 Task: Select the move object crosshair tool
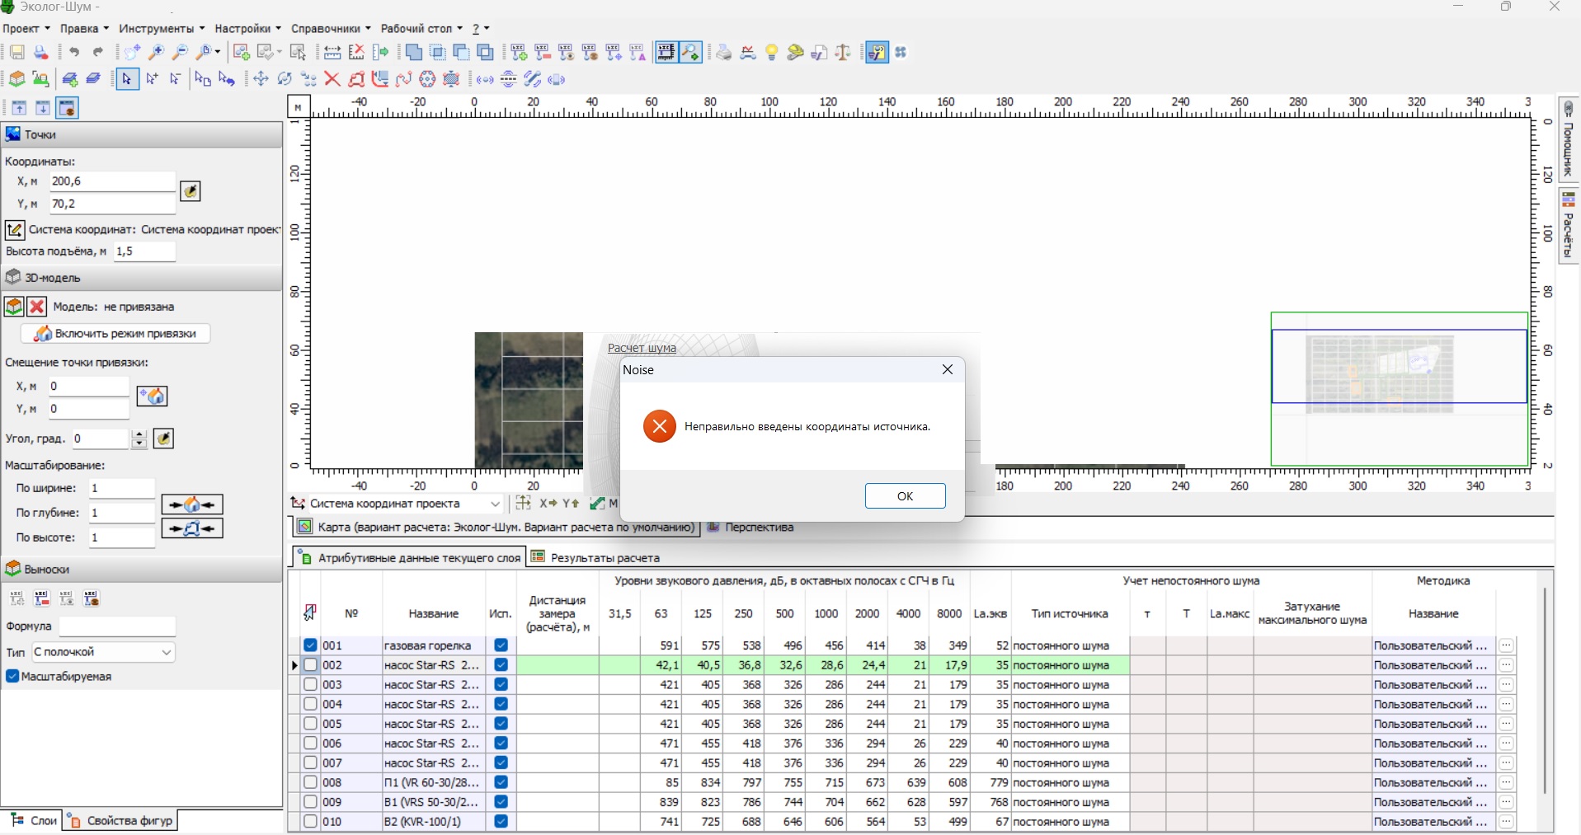261,79
